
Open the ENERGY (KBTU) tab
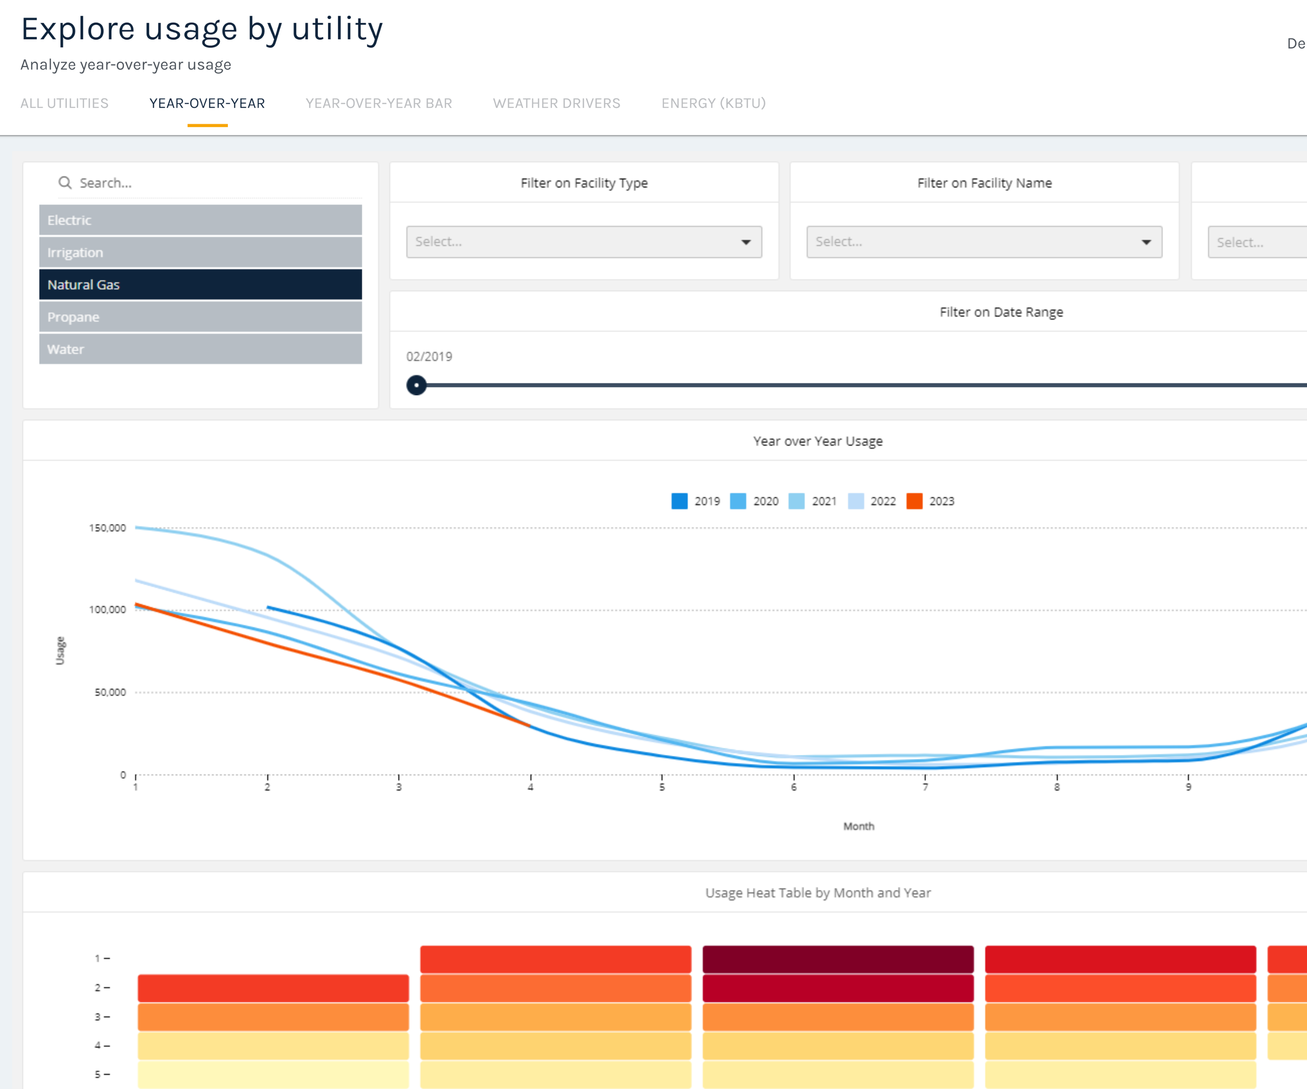click(713, 103)
